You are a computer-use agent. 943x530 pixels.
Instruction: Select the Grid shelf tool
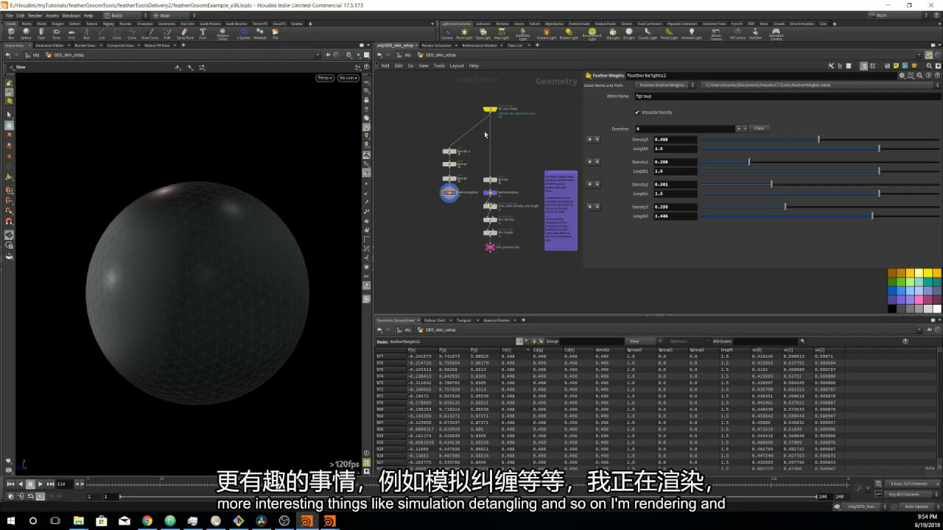coord(71,34)
